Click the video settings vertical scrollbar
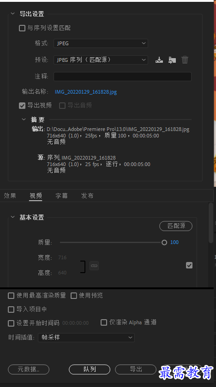The width and height of the screenshot is (216, 387). click(210, 222)
